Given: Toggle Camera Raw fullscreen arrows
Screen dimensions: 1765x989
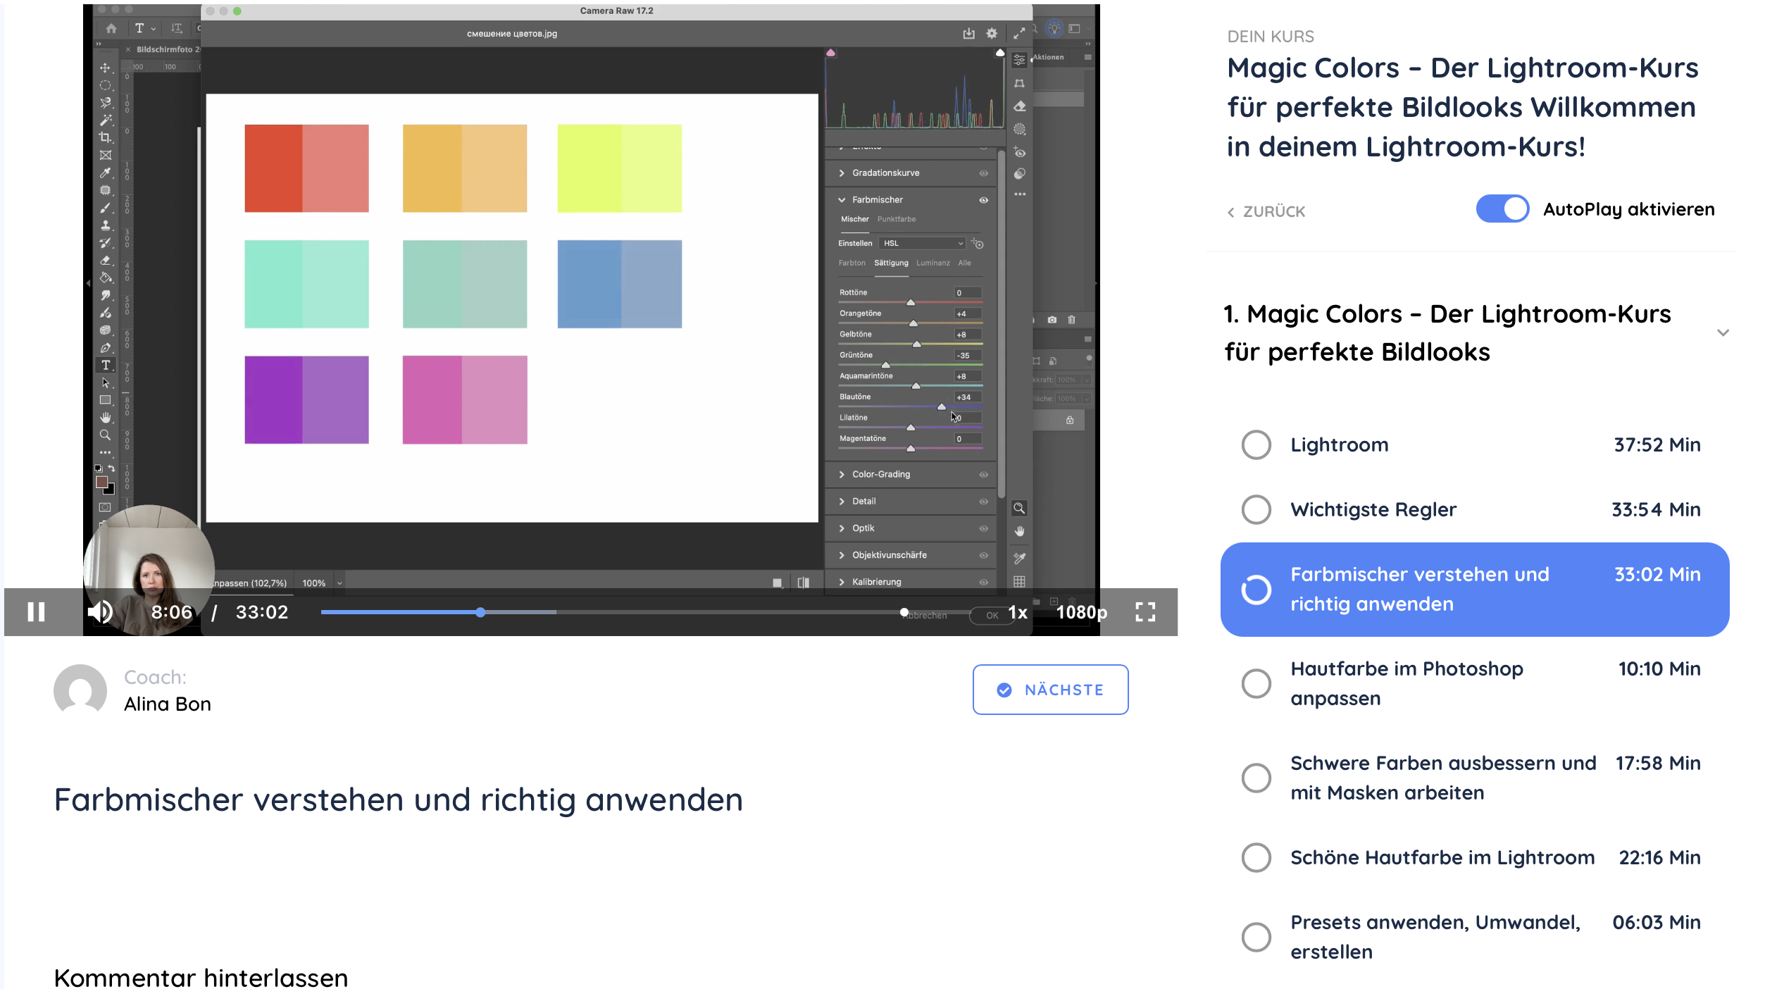Looking at the screenshot, I should [x=1018, y=33].
